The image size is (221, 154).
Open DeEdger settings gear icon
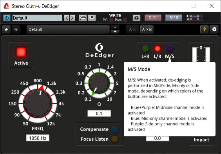pyautogui.click(x=214, y=29)
